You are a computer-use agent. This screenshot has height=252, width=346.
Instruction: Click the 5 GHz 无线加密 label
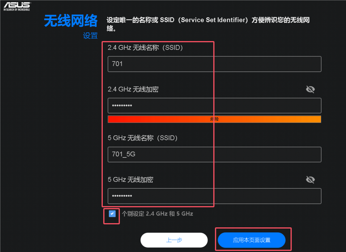point(130,180)
